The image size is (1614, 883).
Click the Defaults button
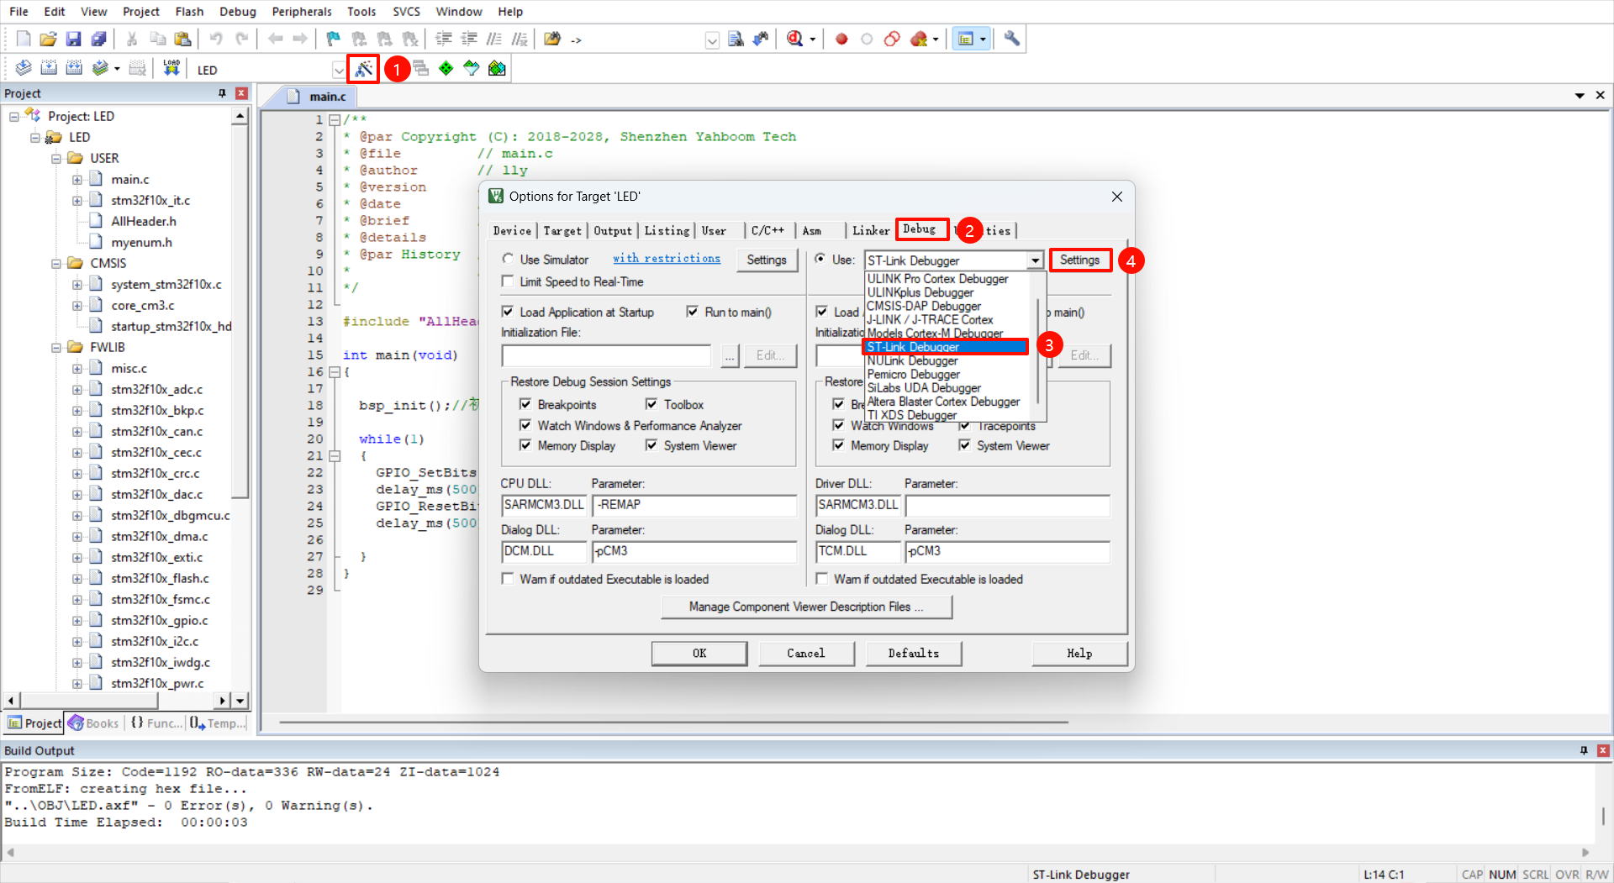coord(914,653)
